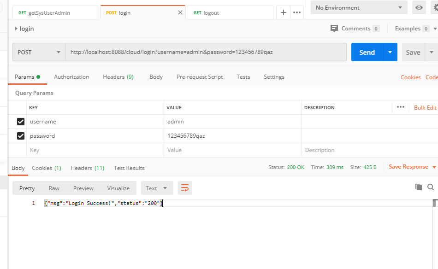Search response body with magnifier icon

[431, 187]
